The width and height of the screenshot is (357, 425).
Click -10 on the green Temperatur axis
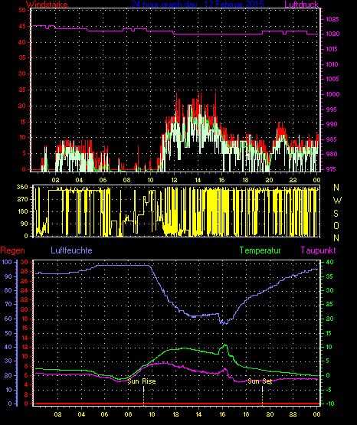pos(330,404)
